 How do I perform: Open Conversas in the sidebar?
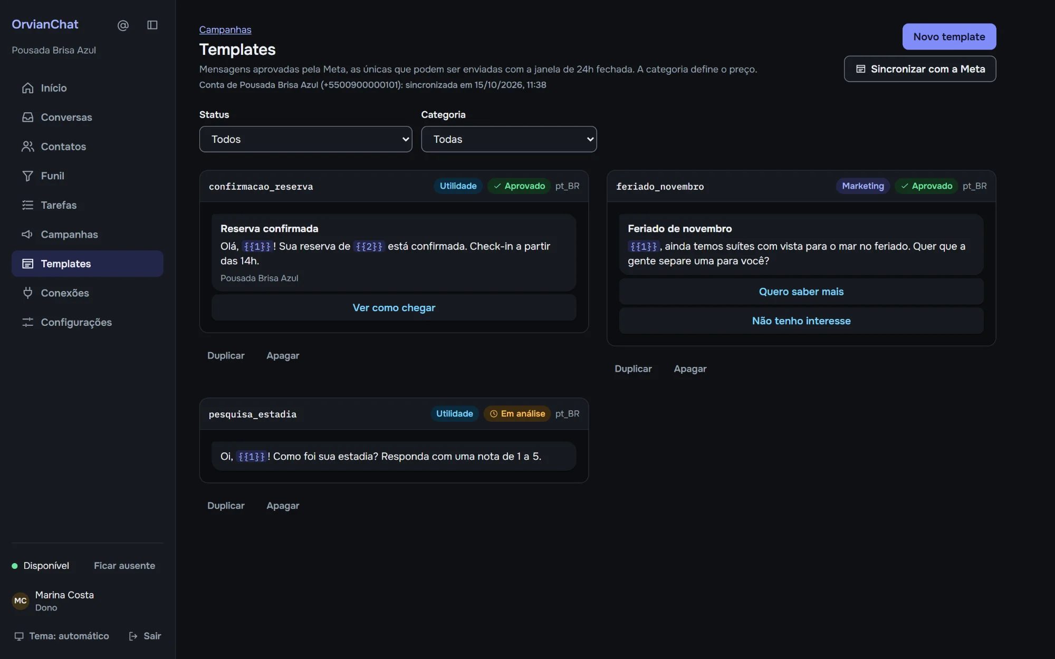click(88, 117)
